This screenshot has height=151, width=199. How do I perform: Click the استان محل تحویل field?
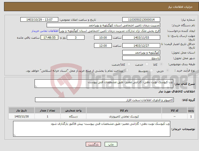pos(141,52)
